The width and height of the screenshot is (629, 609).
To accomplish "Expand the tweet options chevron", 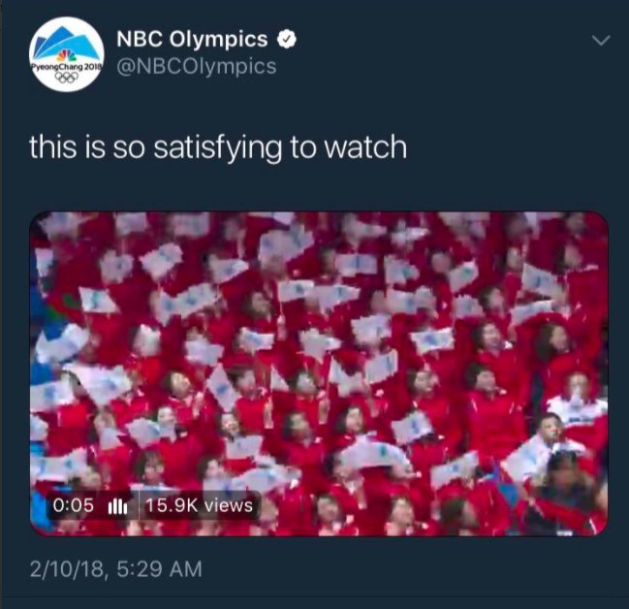I will (601, 40).
